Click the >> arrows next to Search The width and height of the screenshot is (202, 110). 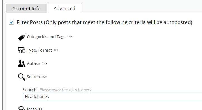click(44, 77)
